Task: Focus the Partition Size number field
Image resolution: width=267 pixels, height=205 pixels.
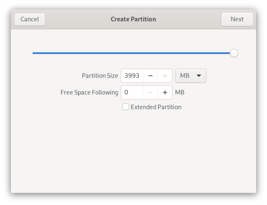Action: click(x=132, y=76)
